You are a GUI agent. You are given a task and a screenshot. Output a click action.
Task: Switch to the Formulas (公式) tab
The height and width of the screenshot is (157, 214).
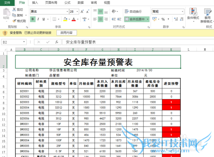(x=67, y=3)
